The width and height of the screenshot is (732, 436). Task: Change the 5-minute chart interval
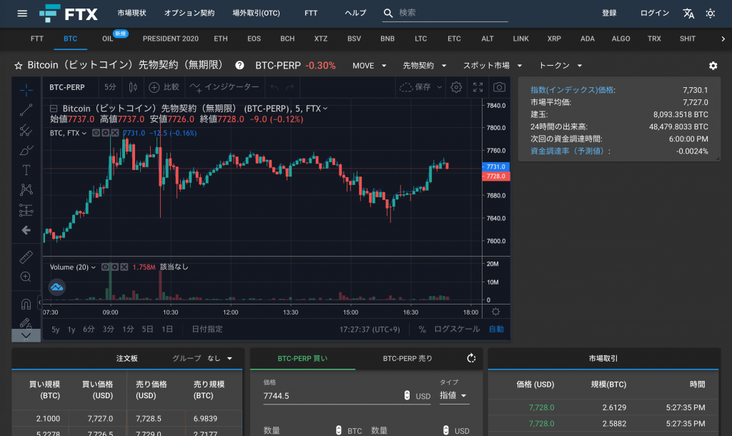pos(110,87)
